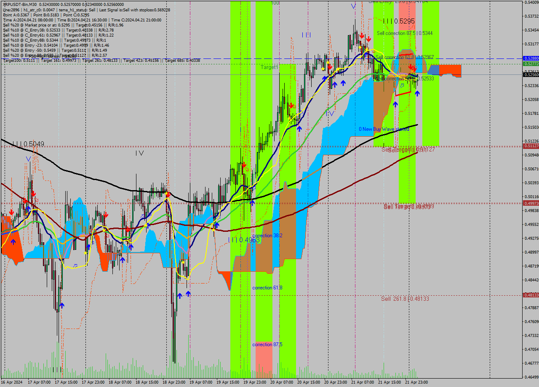Select the red 0.51127 price tag
The height and width of the screenshot is (387, 539).
point(531,146)
